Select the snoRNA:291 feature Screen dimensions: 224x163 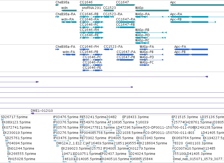82,10
